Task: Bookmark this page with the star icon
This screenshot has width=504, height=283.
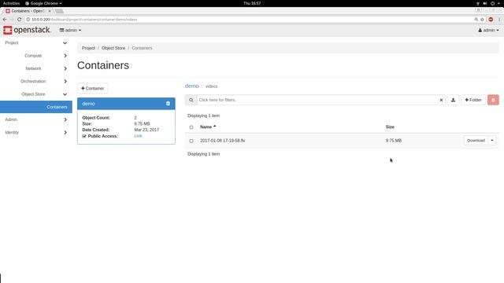Action: (x=482, y=19)
